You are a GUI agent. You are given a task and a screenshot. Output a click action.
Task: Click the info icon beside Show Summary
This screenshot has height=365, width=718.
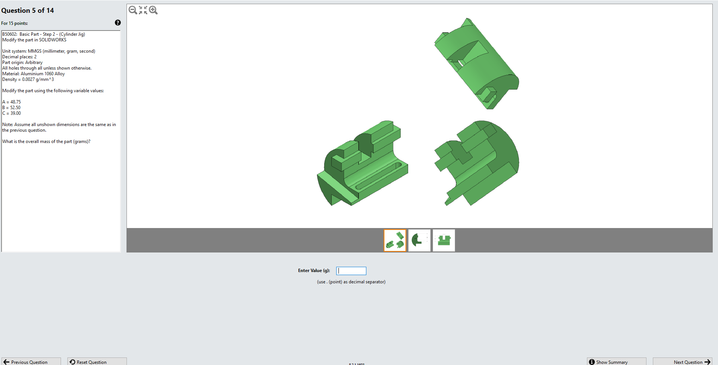(592, 362)
